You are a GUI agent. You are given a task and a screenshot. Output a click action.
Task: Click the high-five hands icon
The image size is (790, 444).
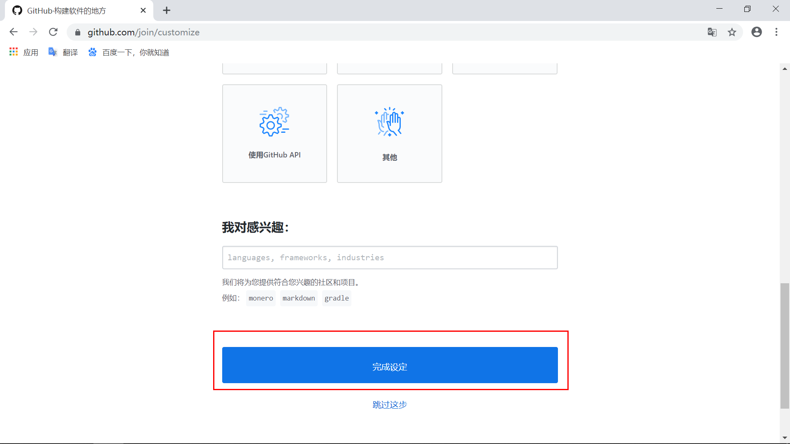pyautogui.click(x=389, y=122)
